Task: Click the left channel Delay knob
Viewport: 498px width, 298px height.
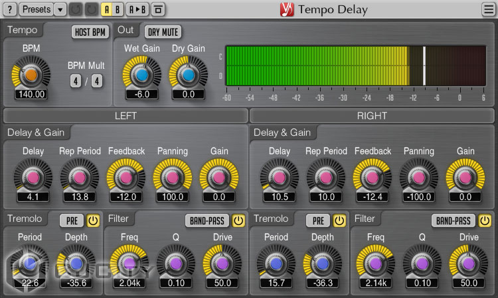Action: 33,177
